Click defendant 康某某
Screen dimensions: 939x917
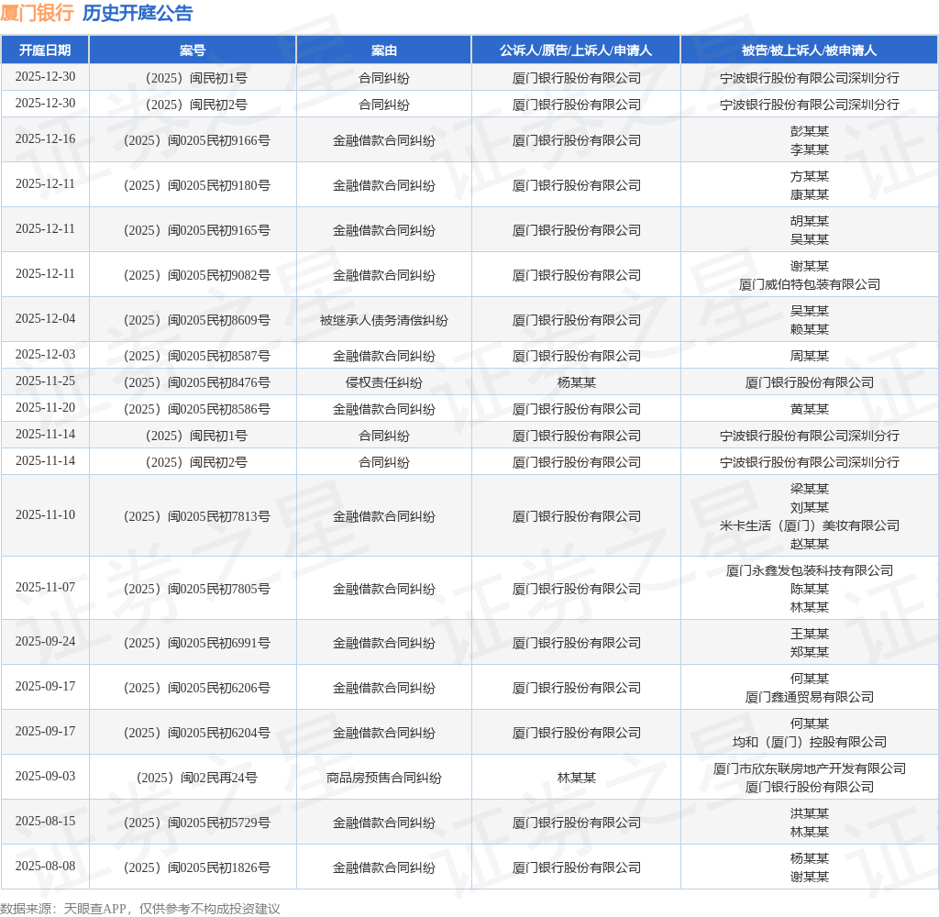click(x=809, y=194)
